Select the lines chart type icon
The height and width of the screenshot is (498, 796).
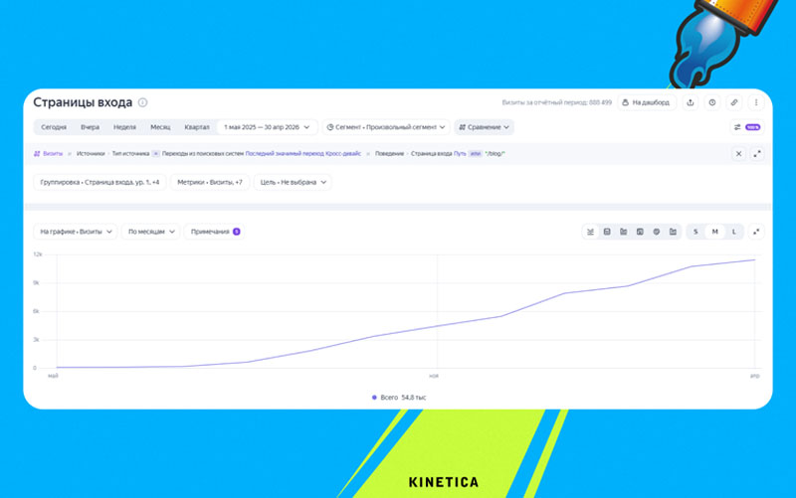(590, 232)
